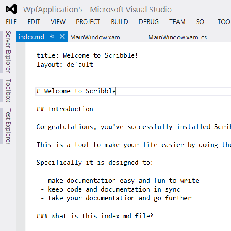
Task: Click the '## Introduction' heading line
Action: point(65,109)
